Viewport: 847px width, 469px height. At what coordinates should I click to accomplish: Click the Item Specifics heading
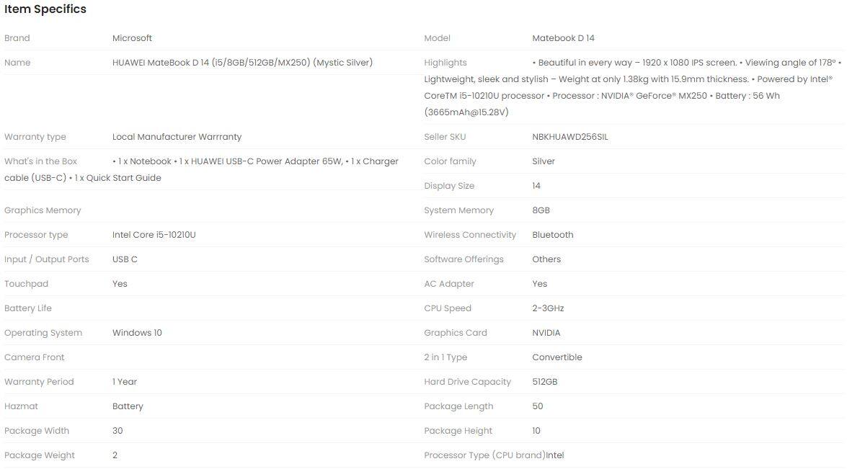(45, 9)
